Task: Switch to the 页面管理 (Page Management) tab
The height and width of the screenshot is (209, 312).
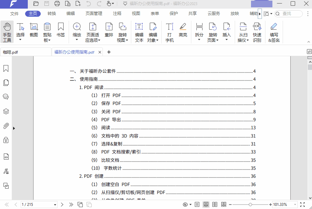Action: coord(94,13)
